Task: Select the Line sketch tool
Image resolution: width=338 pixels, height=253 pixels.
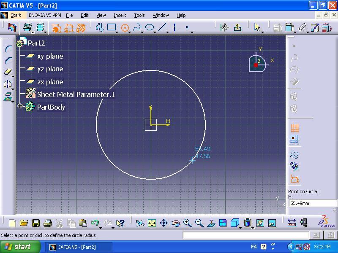Action: tap(162, 28)
